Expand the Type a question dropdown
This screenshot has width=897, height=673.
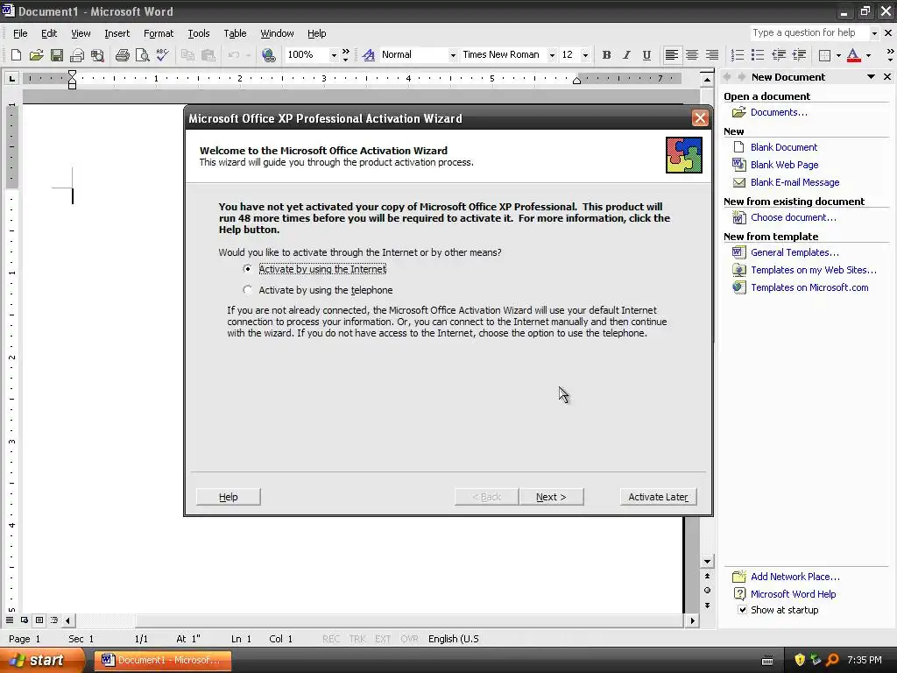(x=874, y=33)
